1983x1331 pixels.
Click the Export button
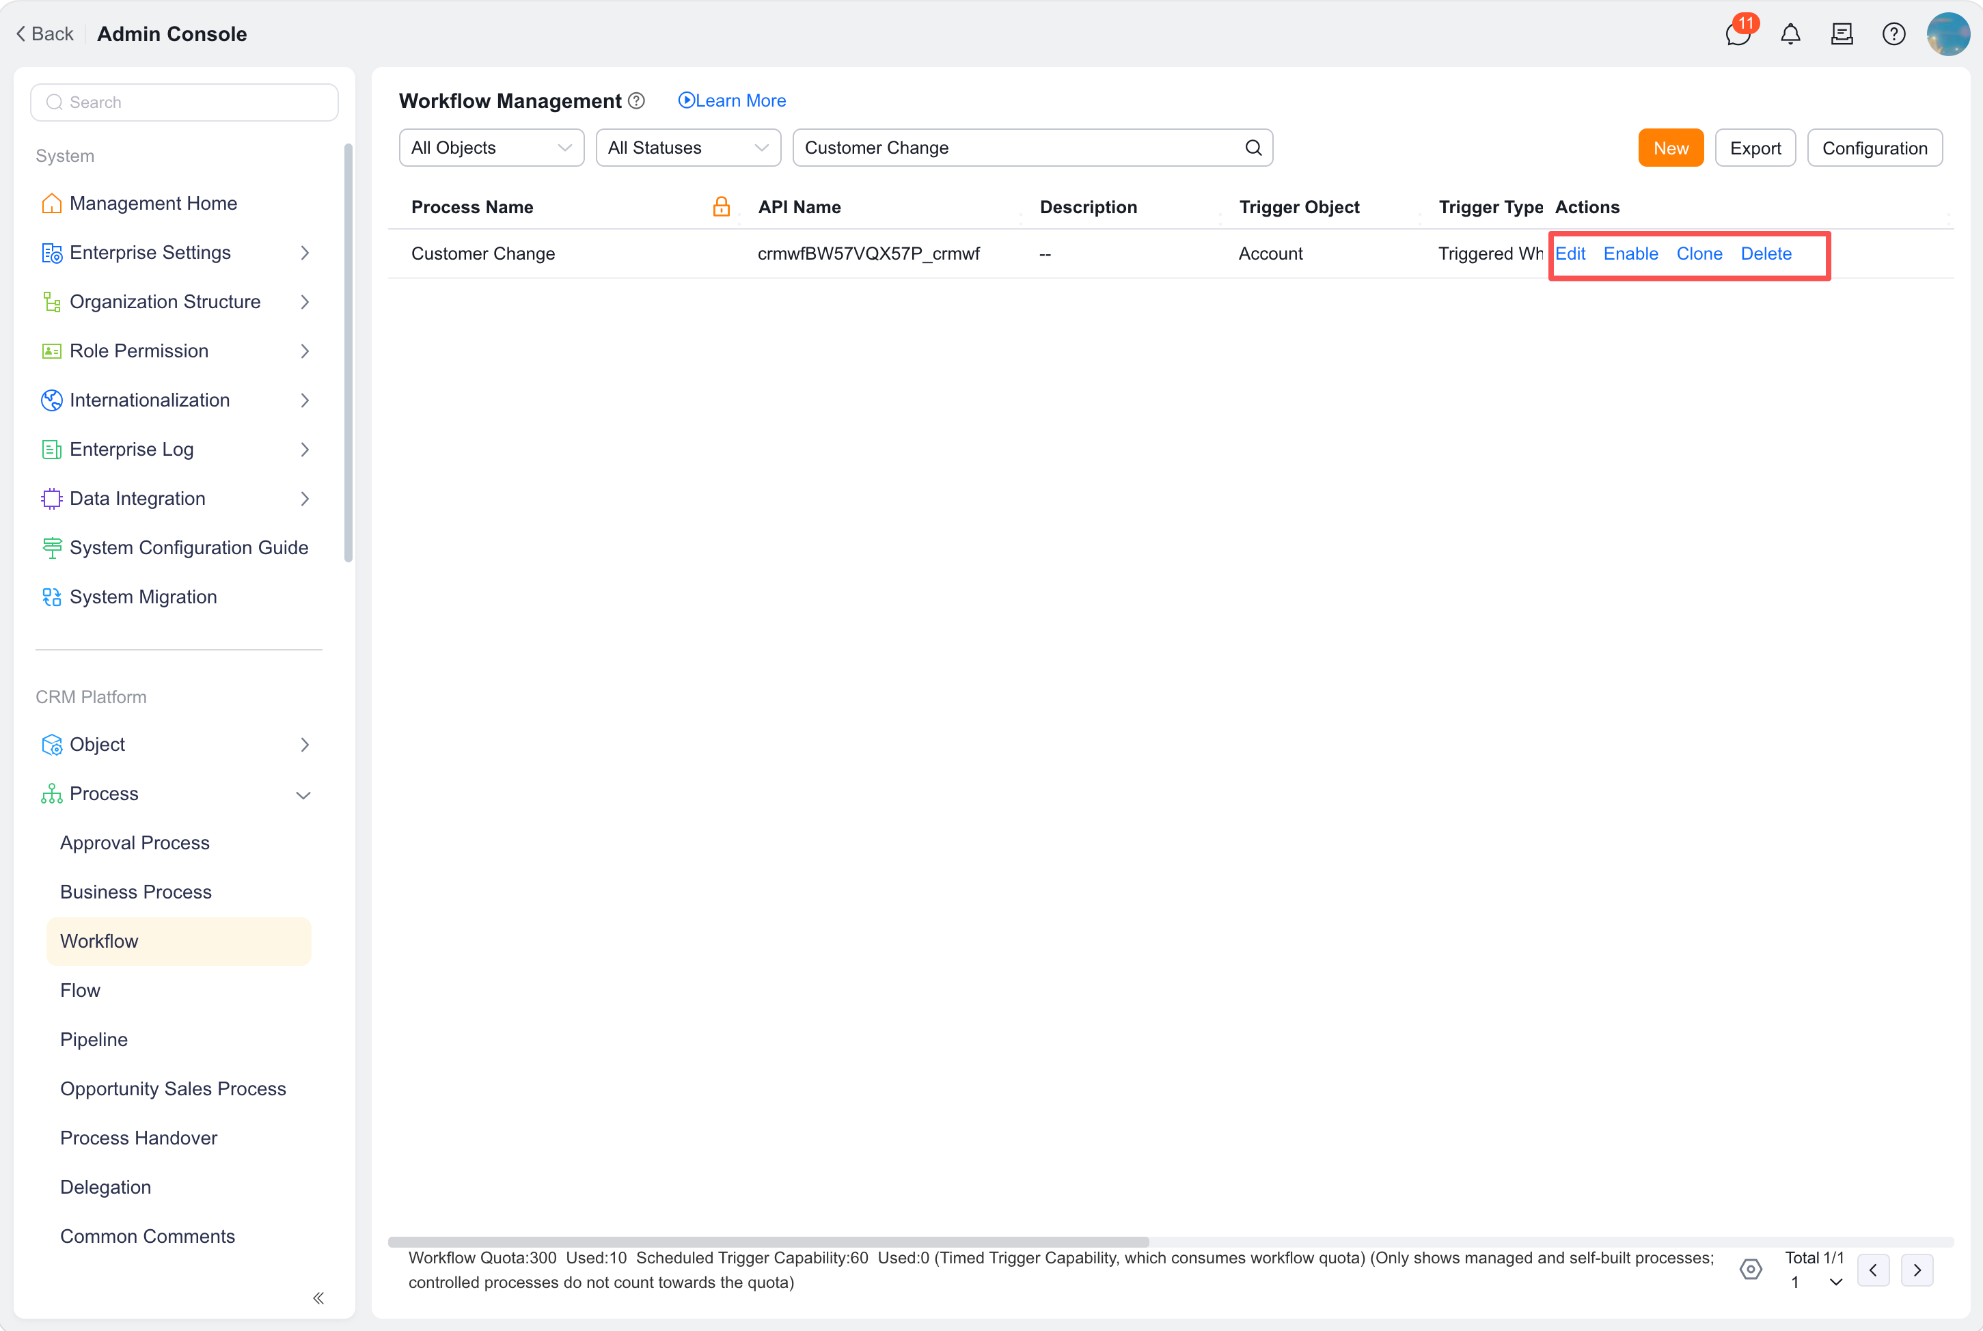tap(1755, 148)
